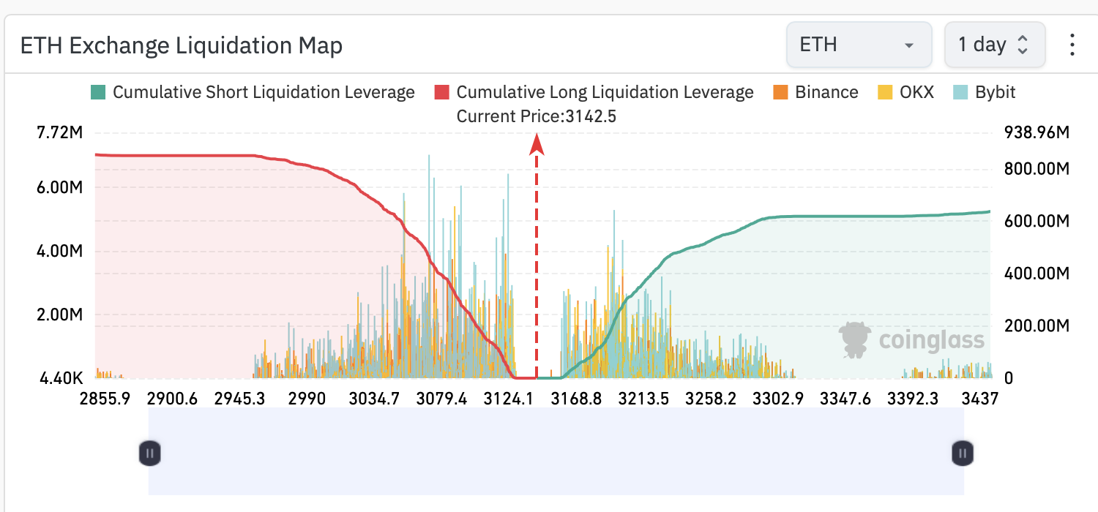Viewport: 1098px width, 512px height.
Task: Click the up/down chevrons beside 1 day
Action: coord(1023,45)
